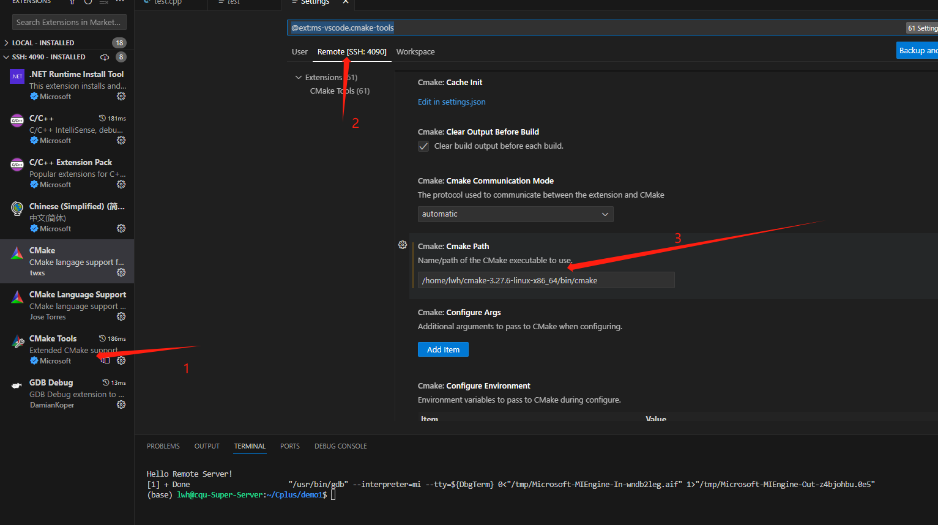Open manage gear for the C/C++ extension
This screenshot has height=525, width=938.
[x=121, y=140]
